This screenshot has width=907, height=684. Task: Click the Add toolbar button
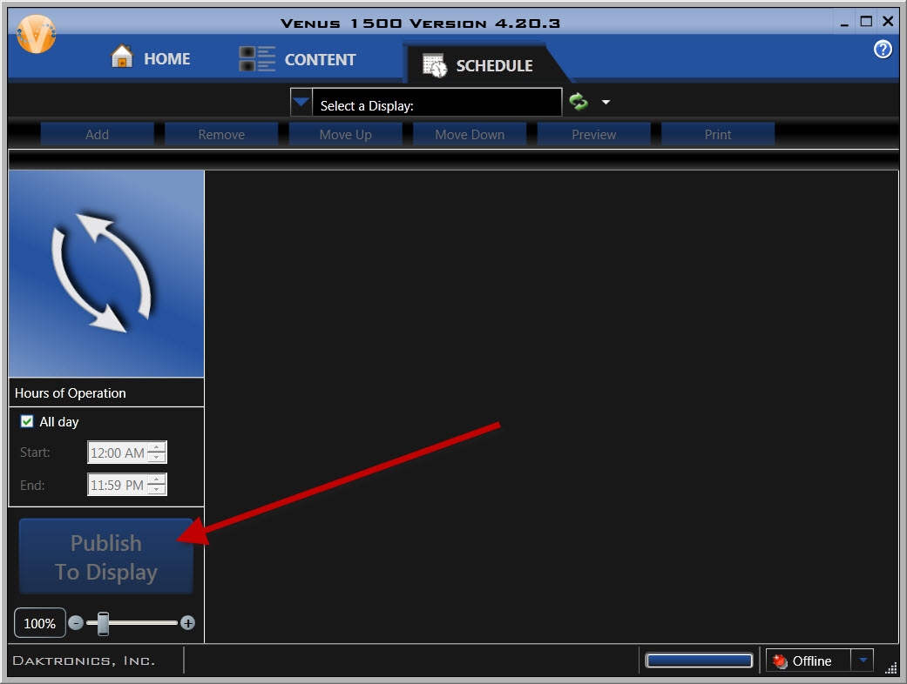(98, 135)
